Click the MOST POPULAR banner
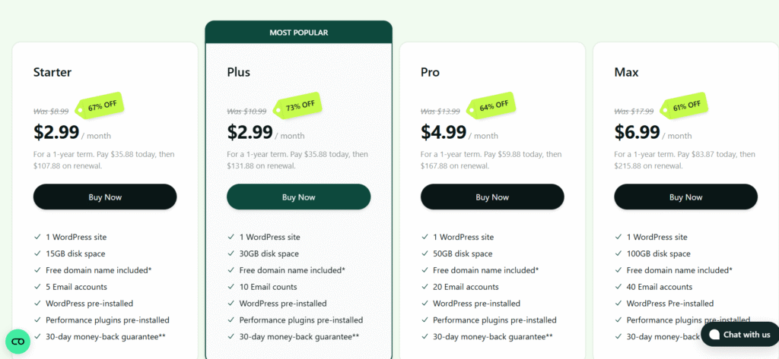 point(298,33)
